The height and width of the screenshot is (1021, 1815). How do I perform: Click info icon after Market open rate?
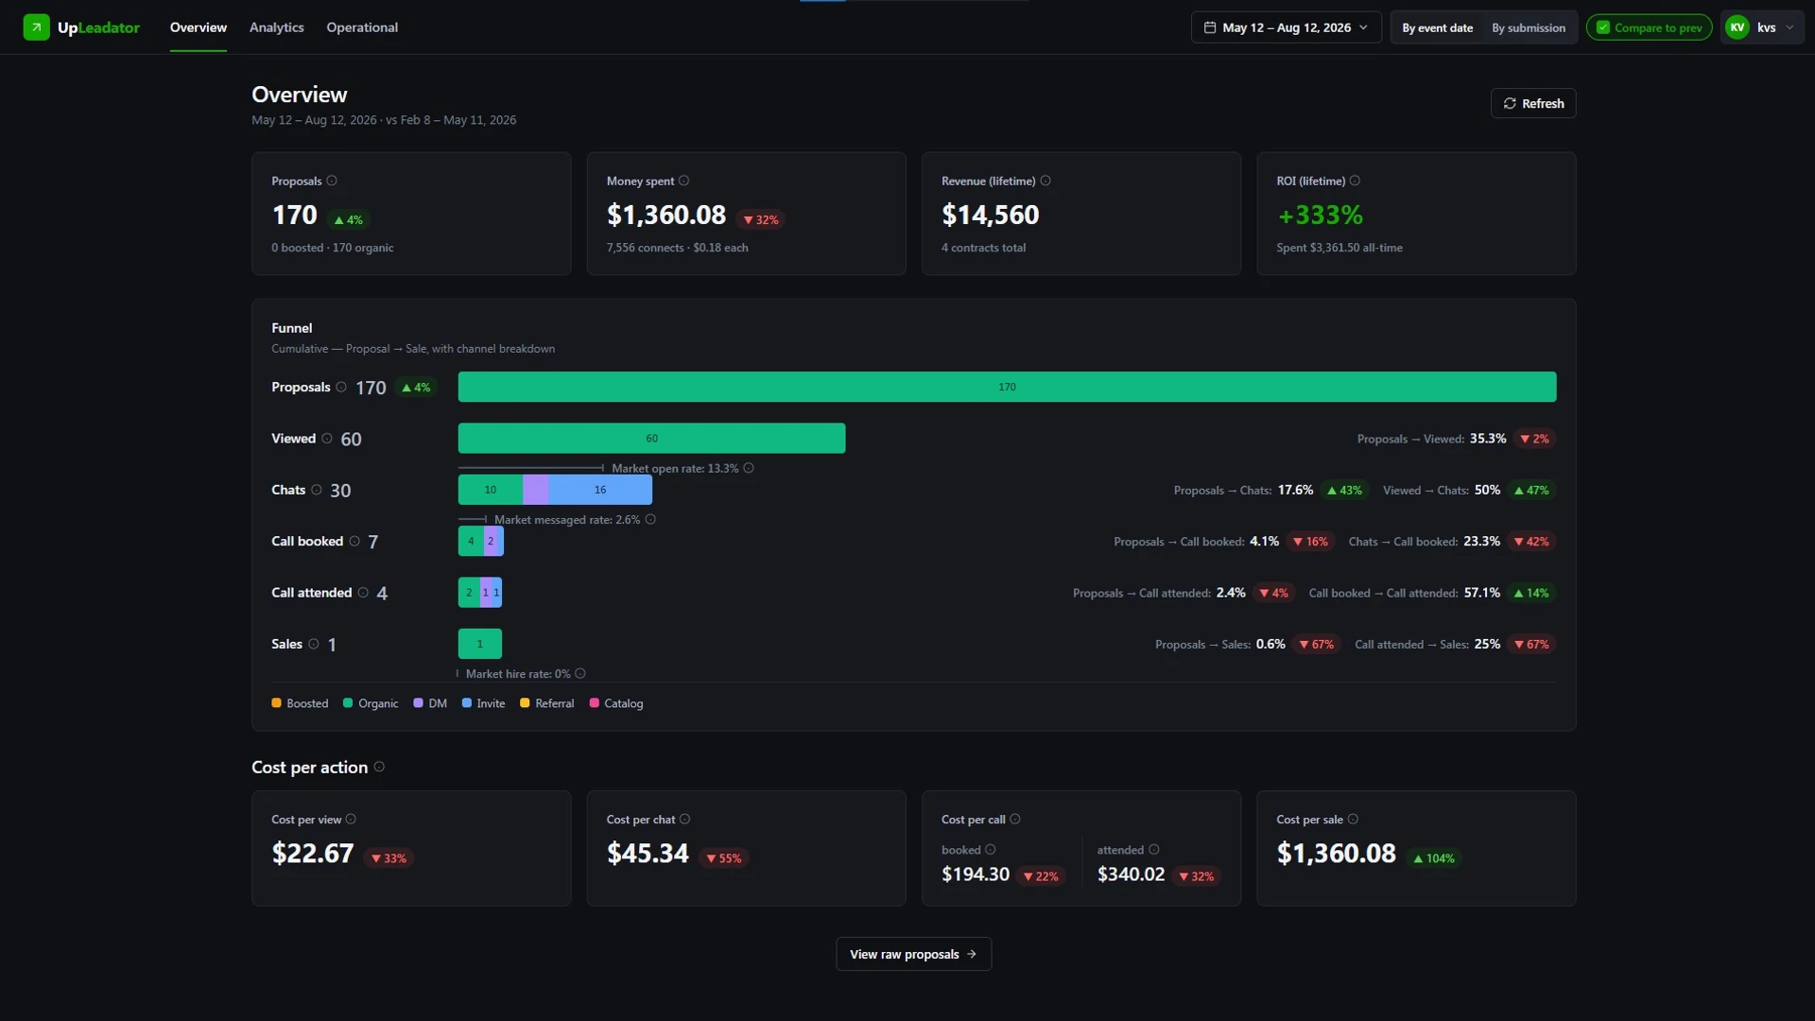[749, 468]
